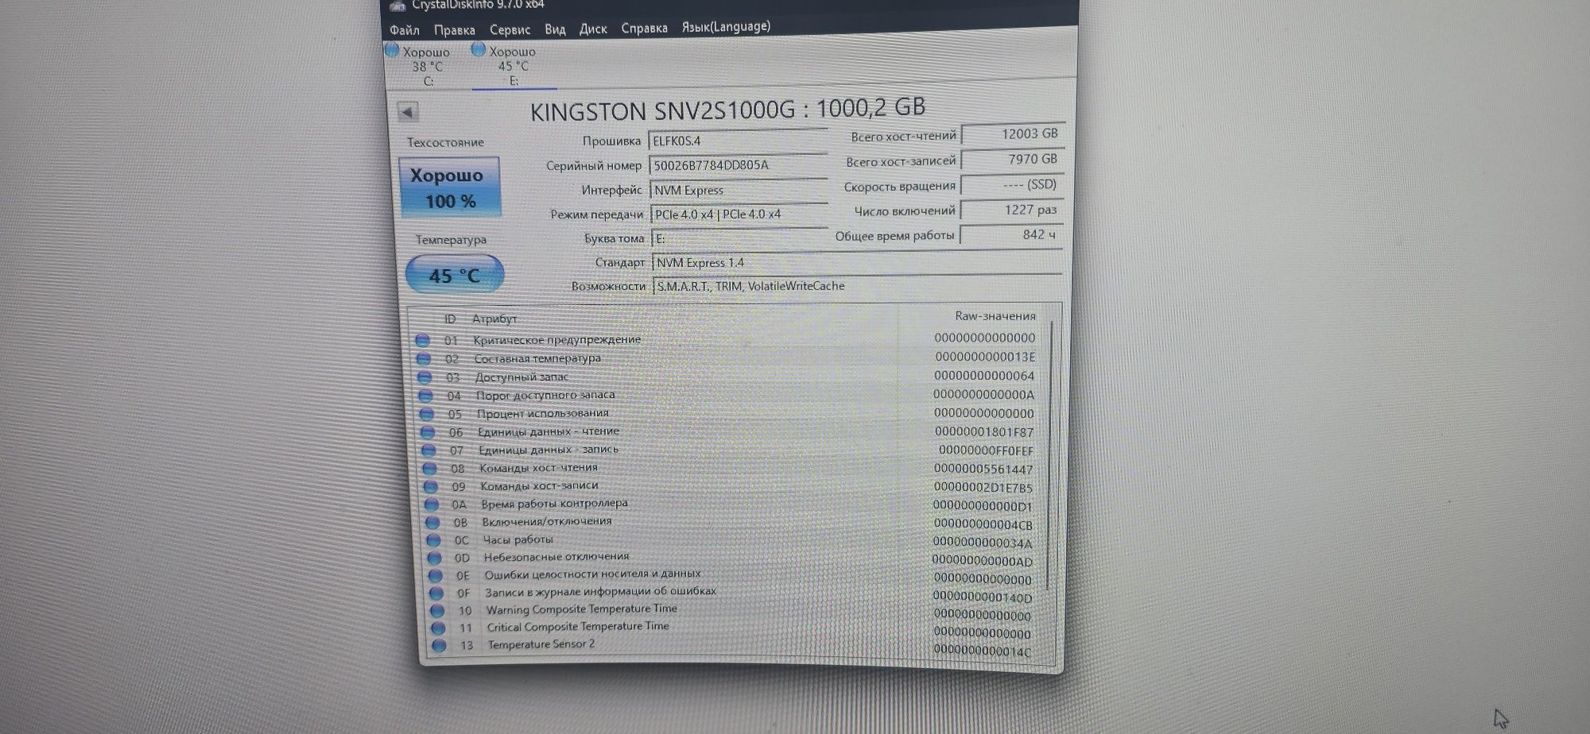Click rotation speed value ---- (SSD)
1590x734 pixels.
coord(1012,184)
